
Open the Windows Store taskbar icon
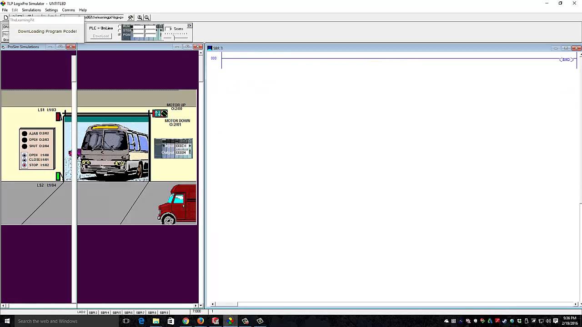[x=171, y=321]
